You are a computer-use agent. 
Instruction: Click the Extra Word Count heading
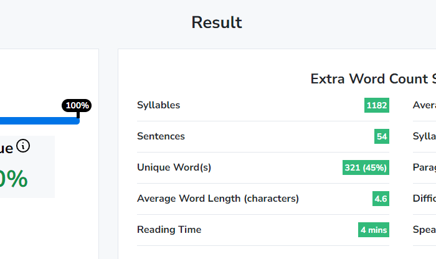tap(372, 79)
